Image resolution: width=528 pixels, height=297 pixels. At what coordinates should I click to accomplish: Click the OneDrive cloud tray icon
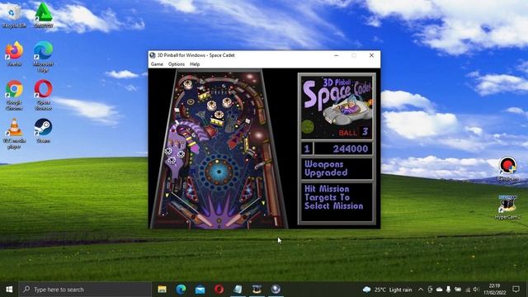pos(440,290)
